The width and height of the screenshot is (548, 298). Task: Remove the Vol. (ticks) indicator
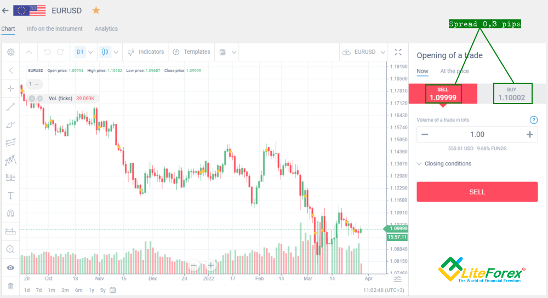pyautogui.click(x=32, y=99)
